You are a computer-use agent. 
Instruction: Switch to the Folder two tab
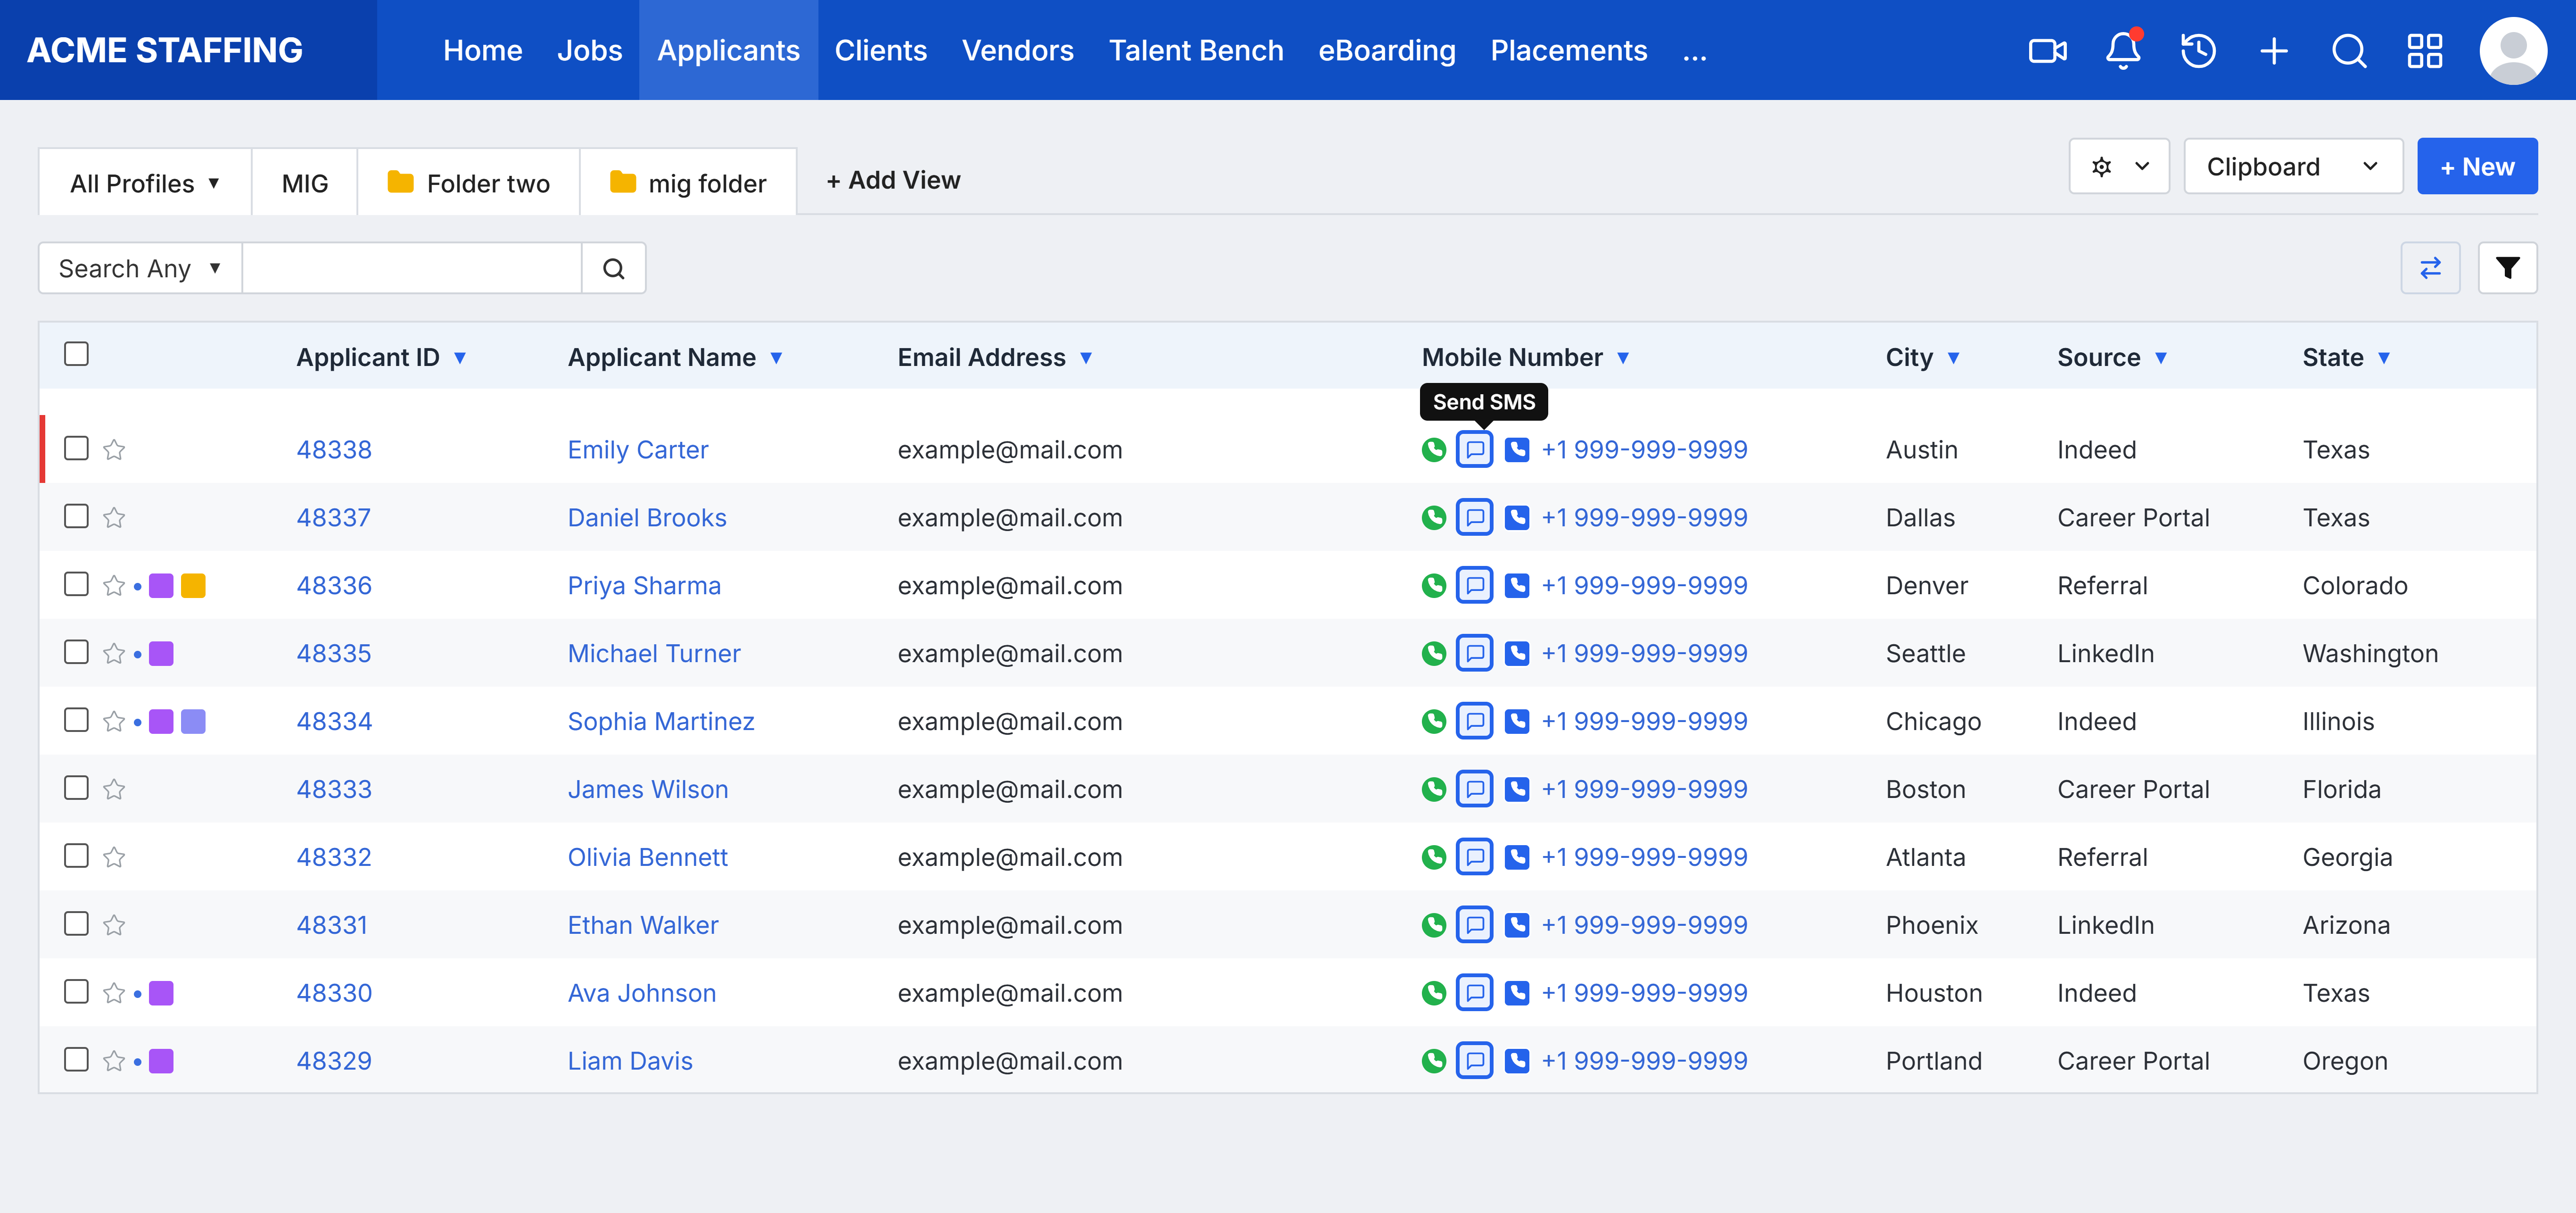[x=468, y=183]
